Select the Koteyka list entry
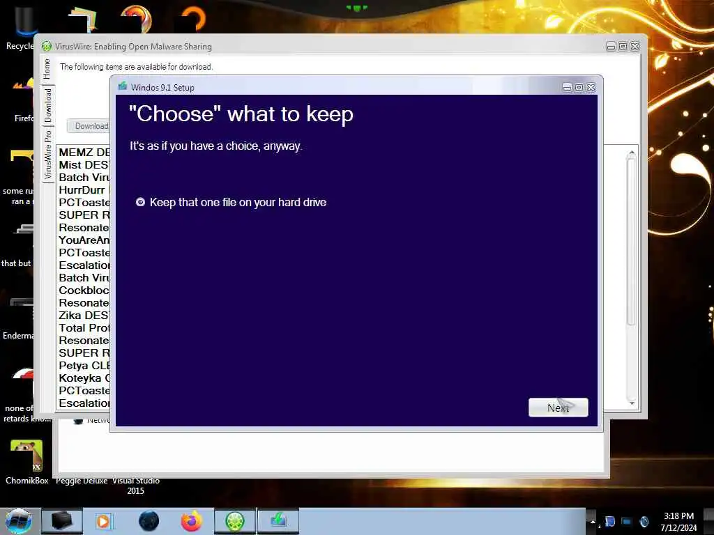 84,378
